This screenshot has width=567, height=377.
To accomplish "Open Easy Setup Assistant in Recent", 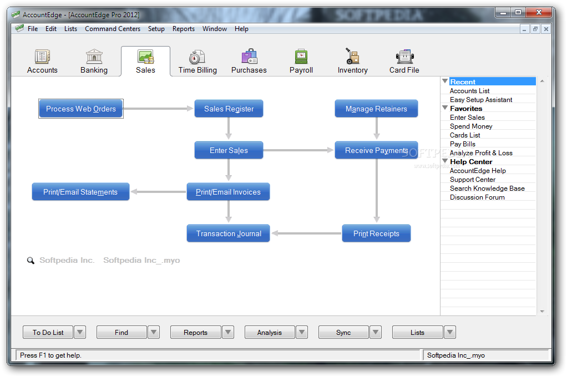I will [x=481, y=100].
